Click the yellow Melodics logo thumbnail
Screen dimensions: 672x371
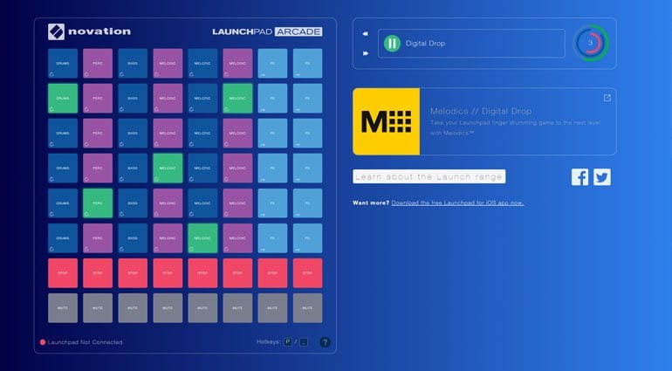pyautogui.click(x=386, y=121)
